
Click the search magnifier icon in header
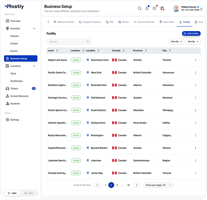click(140, 9)
